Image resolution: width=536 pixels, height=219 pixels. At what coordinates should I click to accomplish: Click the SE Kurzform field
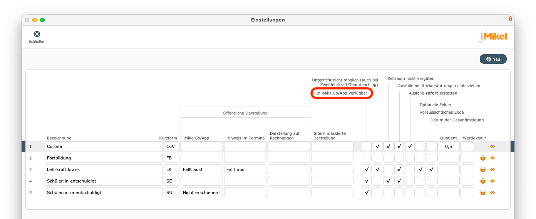[x=172, y=181]
